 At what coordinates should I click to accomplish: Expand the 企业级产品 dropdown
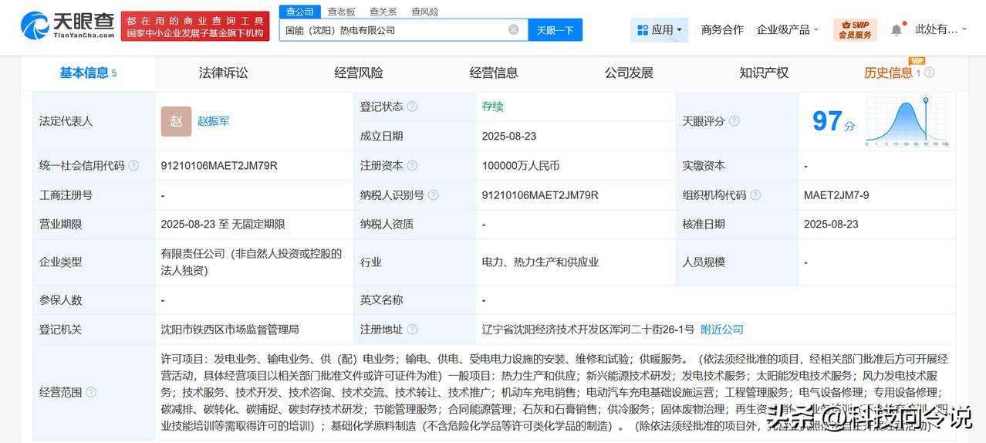click(x=788, y=29)
